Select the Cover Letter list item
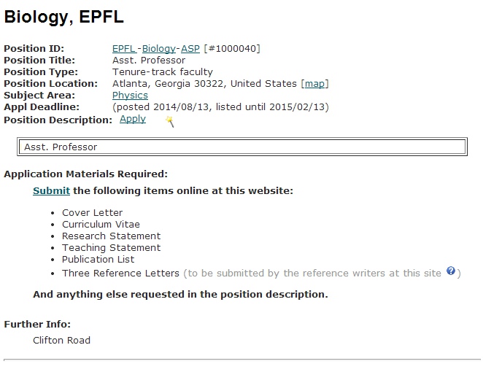This screenshot has width=483, height=372. click(x=92, y=213)
